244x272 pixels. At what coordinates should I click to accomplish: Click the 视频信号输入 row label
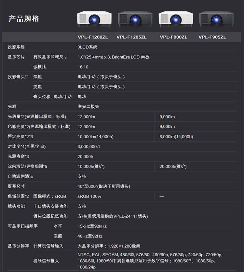click(x=46, y=261)
